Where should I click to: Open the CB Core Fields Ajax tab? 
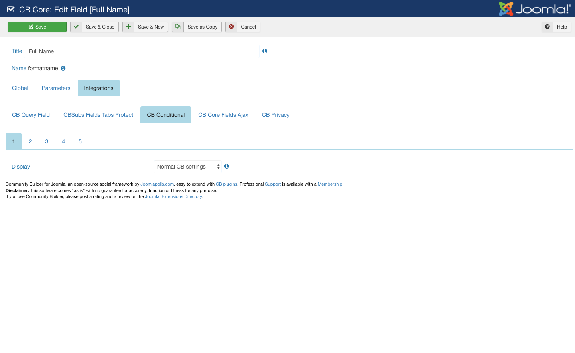(x=223, y=115)
